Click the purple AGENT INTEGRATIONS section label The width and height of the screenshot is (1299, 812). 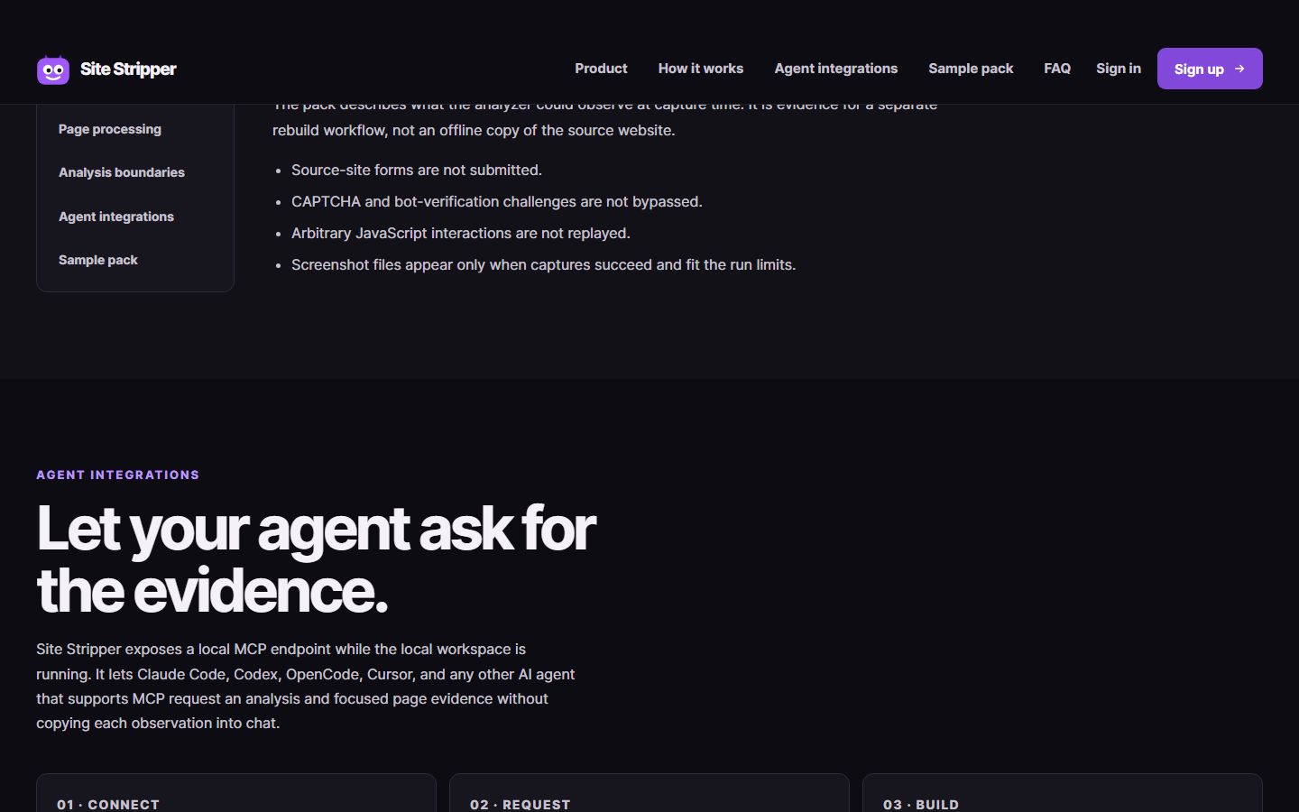click(118, 475)
